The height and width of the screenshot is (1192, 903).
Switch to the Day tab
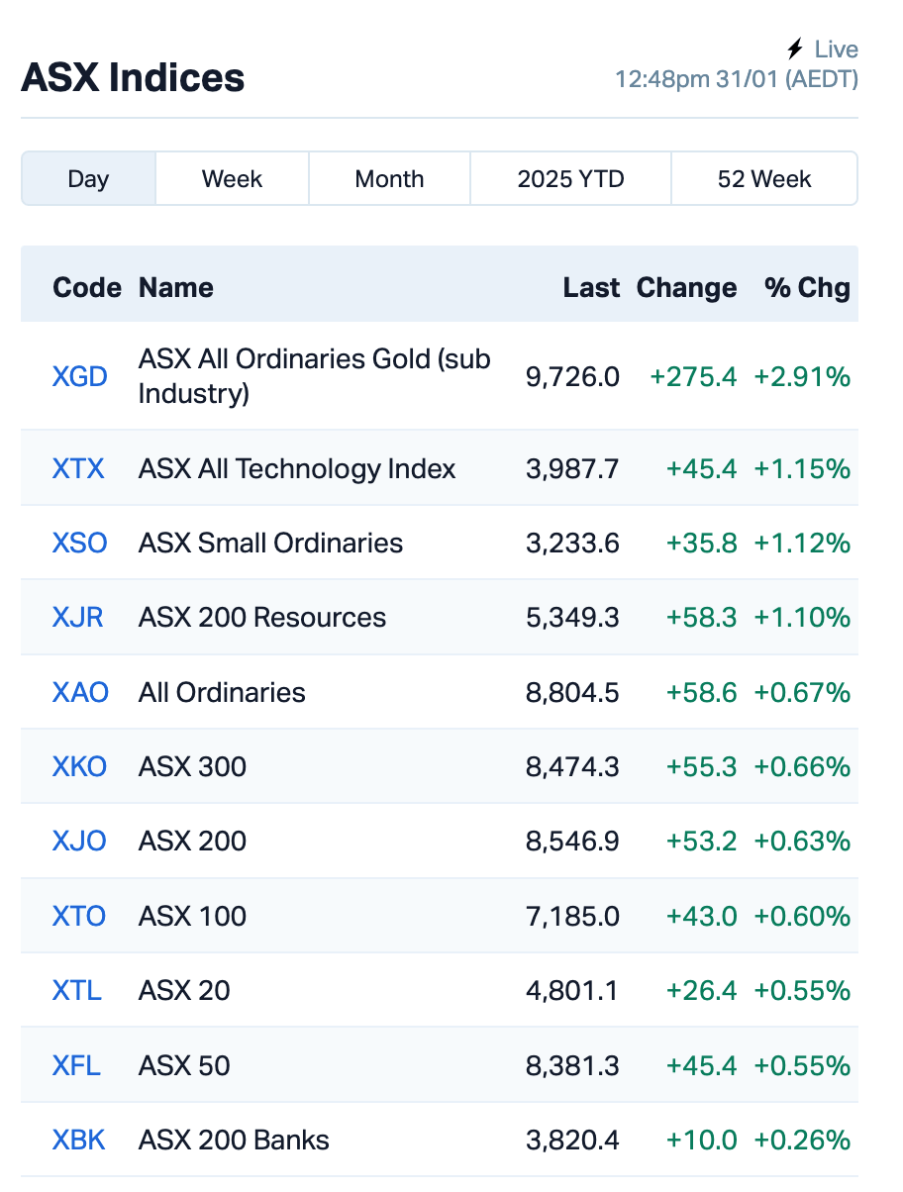point(88,179)
